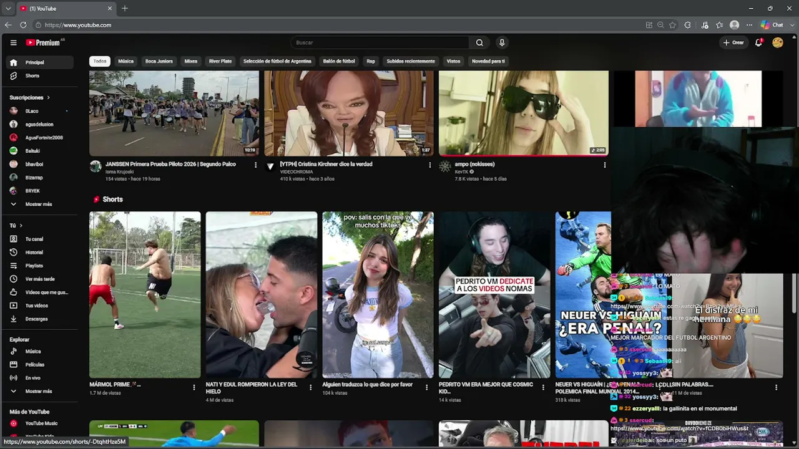Open the Bizarrap subscription channel
This screenshot has width=799, height=449.
pos(39,178)
